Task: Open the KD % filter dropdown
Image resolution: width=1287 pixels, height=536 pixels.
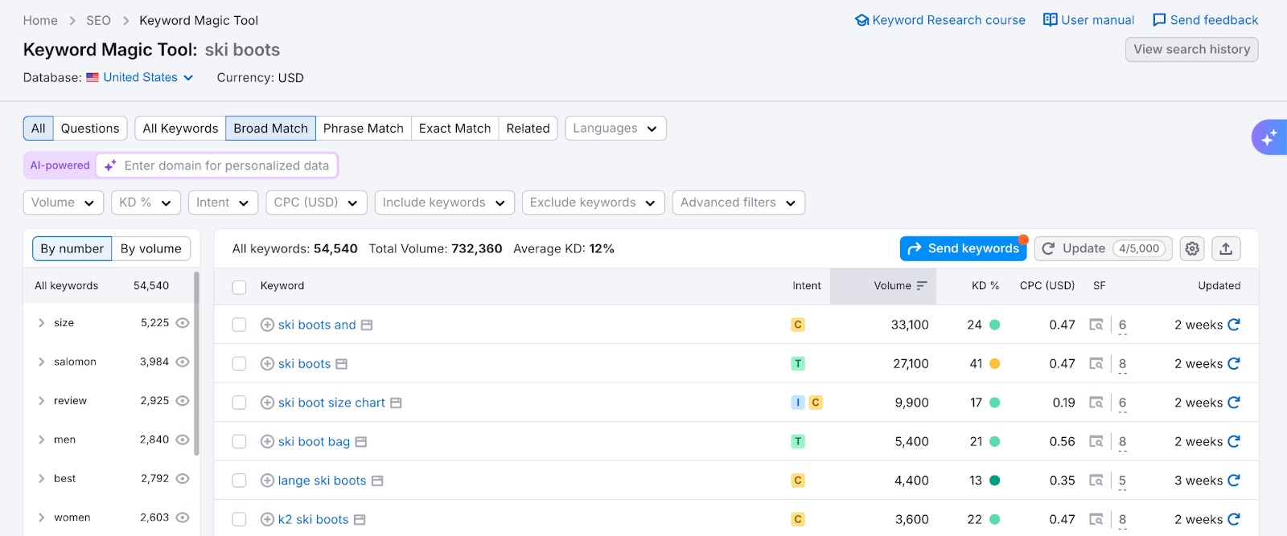Action: [145, 203]
